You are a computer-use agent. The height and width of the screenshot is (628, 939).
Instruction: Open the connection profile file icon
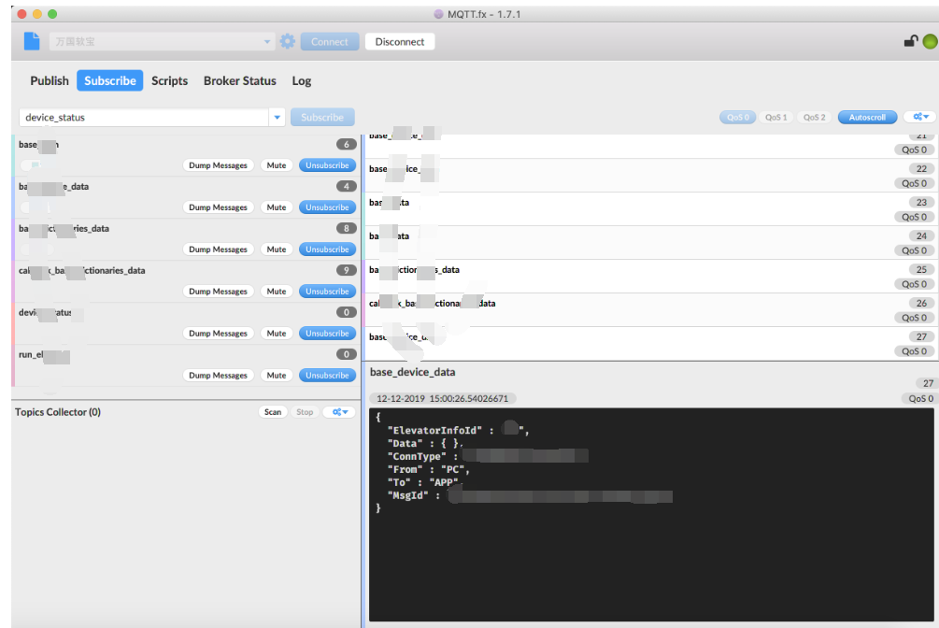32,41
